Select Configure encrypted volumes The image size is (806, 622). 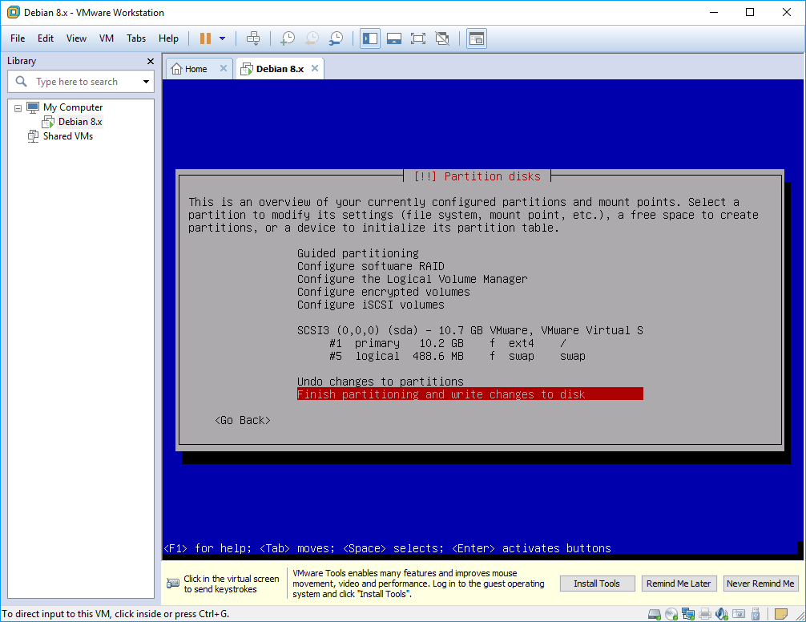(384, 292)
